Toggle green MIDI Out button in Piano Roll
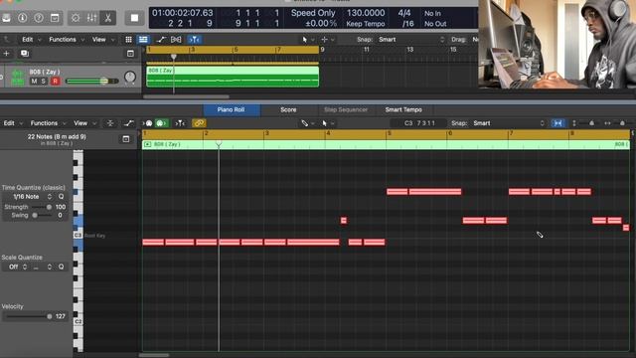This screenshot has height=358, width=636. pos(162,123)
